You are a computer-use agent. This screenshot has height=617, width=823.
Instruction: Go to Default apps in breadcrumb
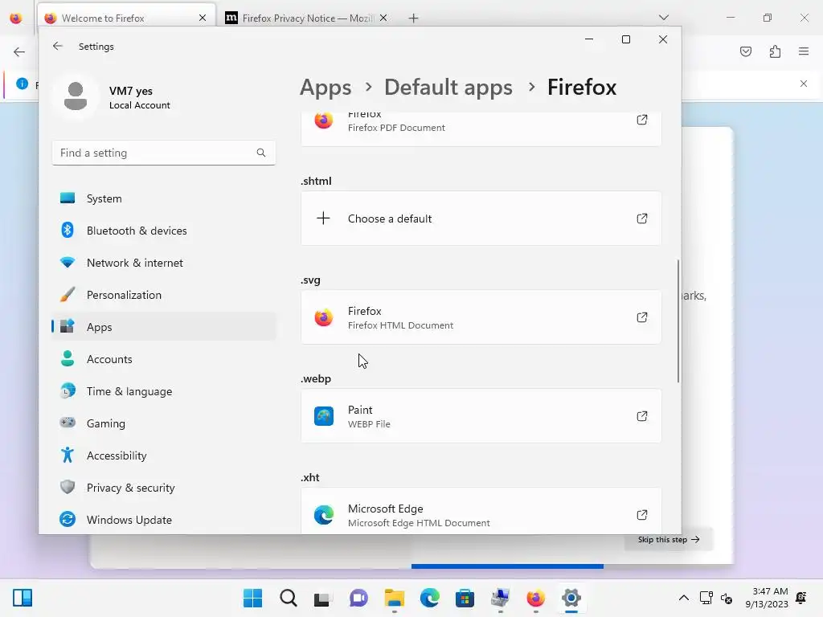tap(448, 87)
